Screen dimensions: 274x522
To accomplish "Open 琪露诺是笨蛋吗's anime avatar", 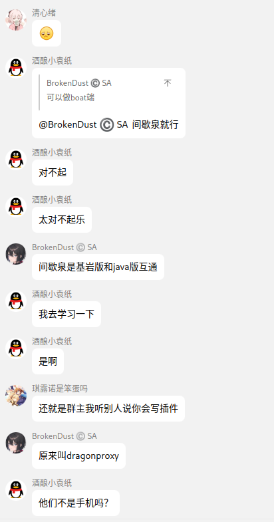I will pos(16,396).
